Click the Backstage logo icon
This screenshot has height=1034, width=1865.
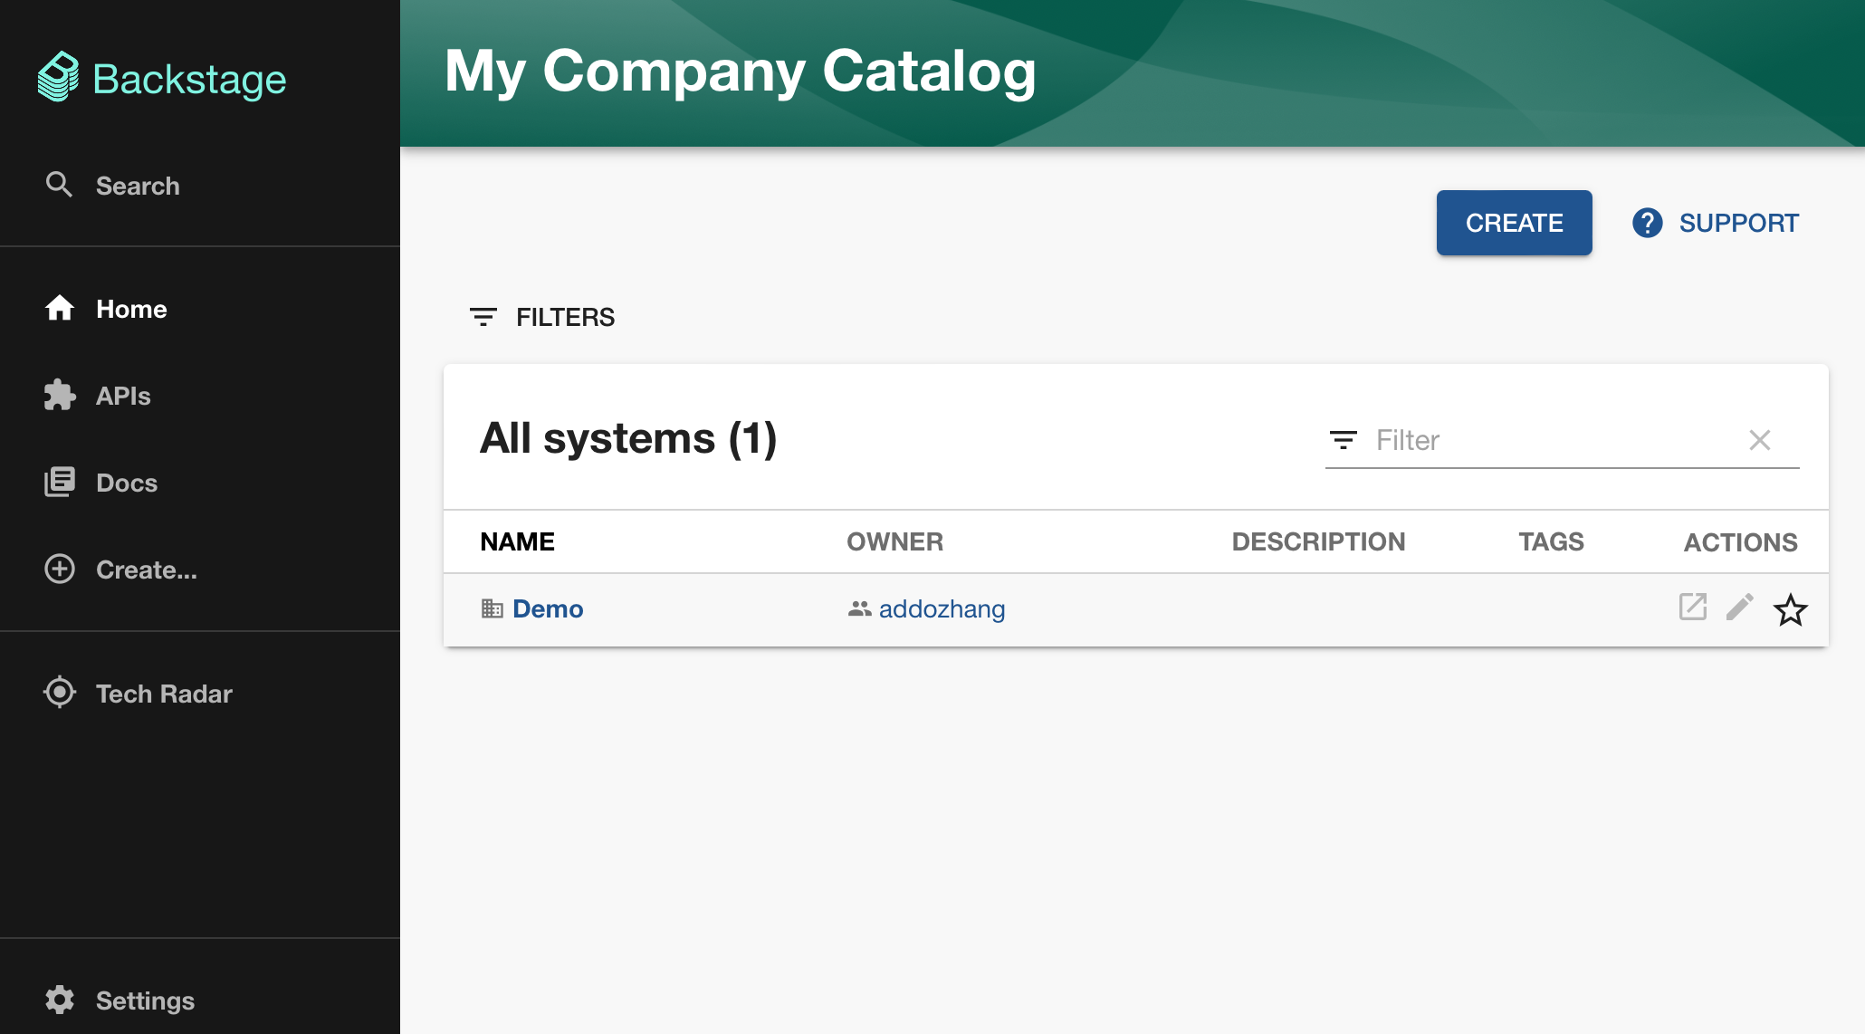click(x=59, y=78)
